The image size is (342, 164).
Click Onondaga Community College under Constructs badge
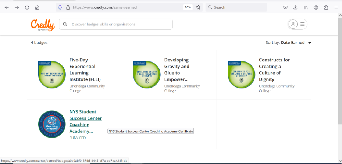pyautogui.click(x=277, y=88)
